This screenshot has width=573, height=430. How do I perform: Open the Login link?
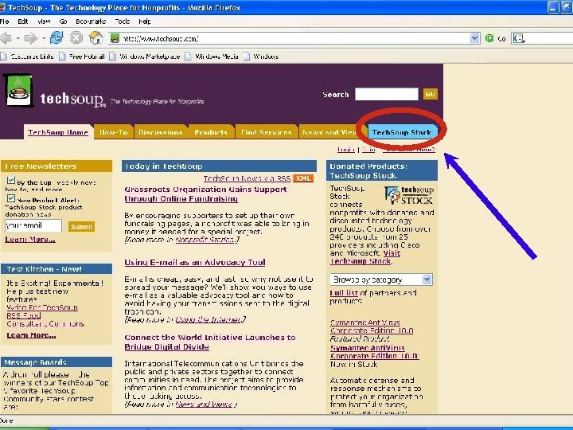click(x=345, y=149)
